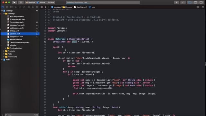Show the Breakpoint navigator
This screenshot has height=116, width=206.
tap(33, 7)
